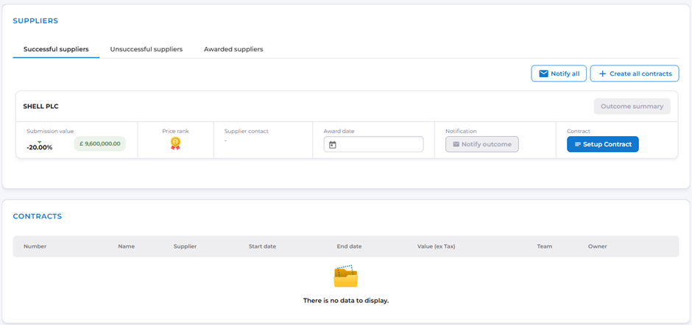This screenshot has width=692, height=325.
Task: Open the Unsuccessful suppliers tab
Action: click(146, 49)
